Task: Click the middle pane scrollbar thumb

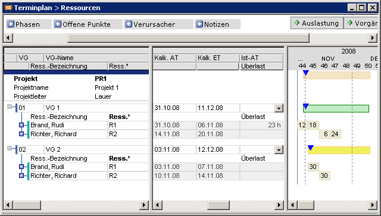Action: 218,205
